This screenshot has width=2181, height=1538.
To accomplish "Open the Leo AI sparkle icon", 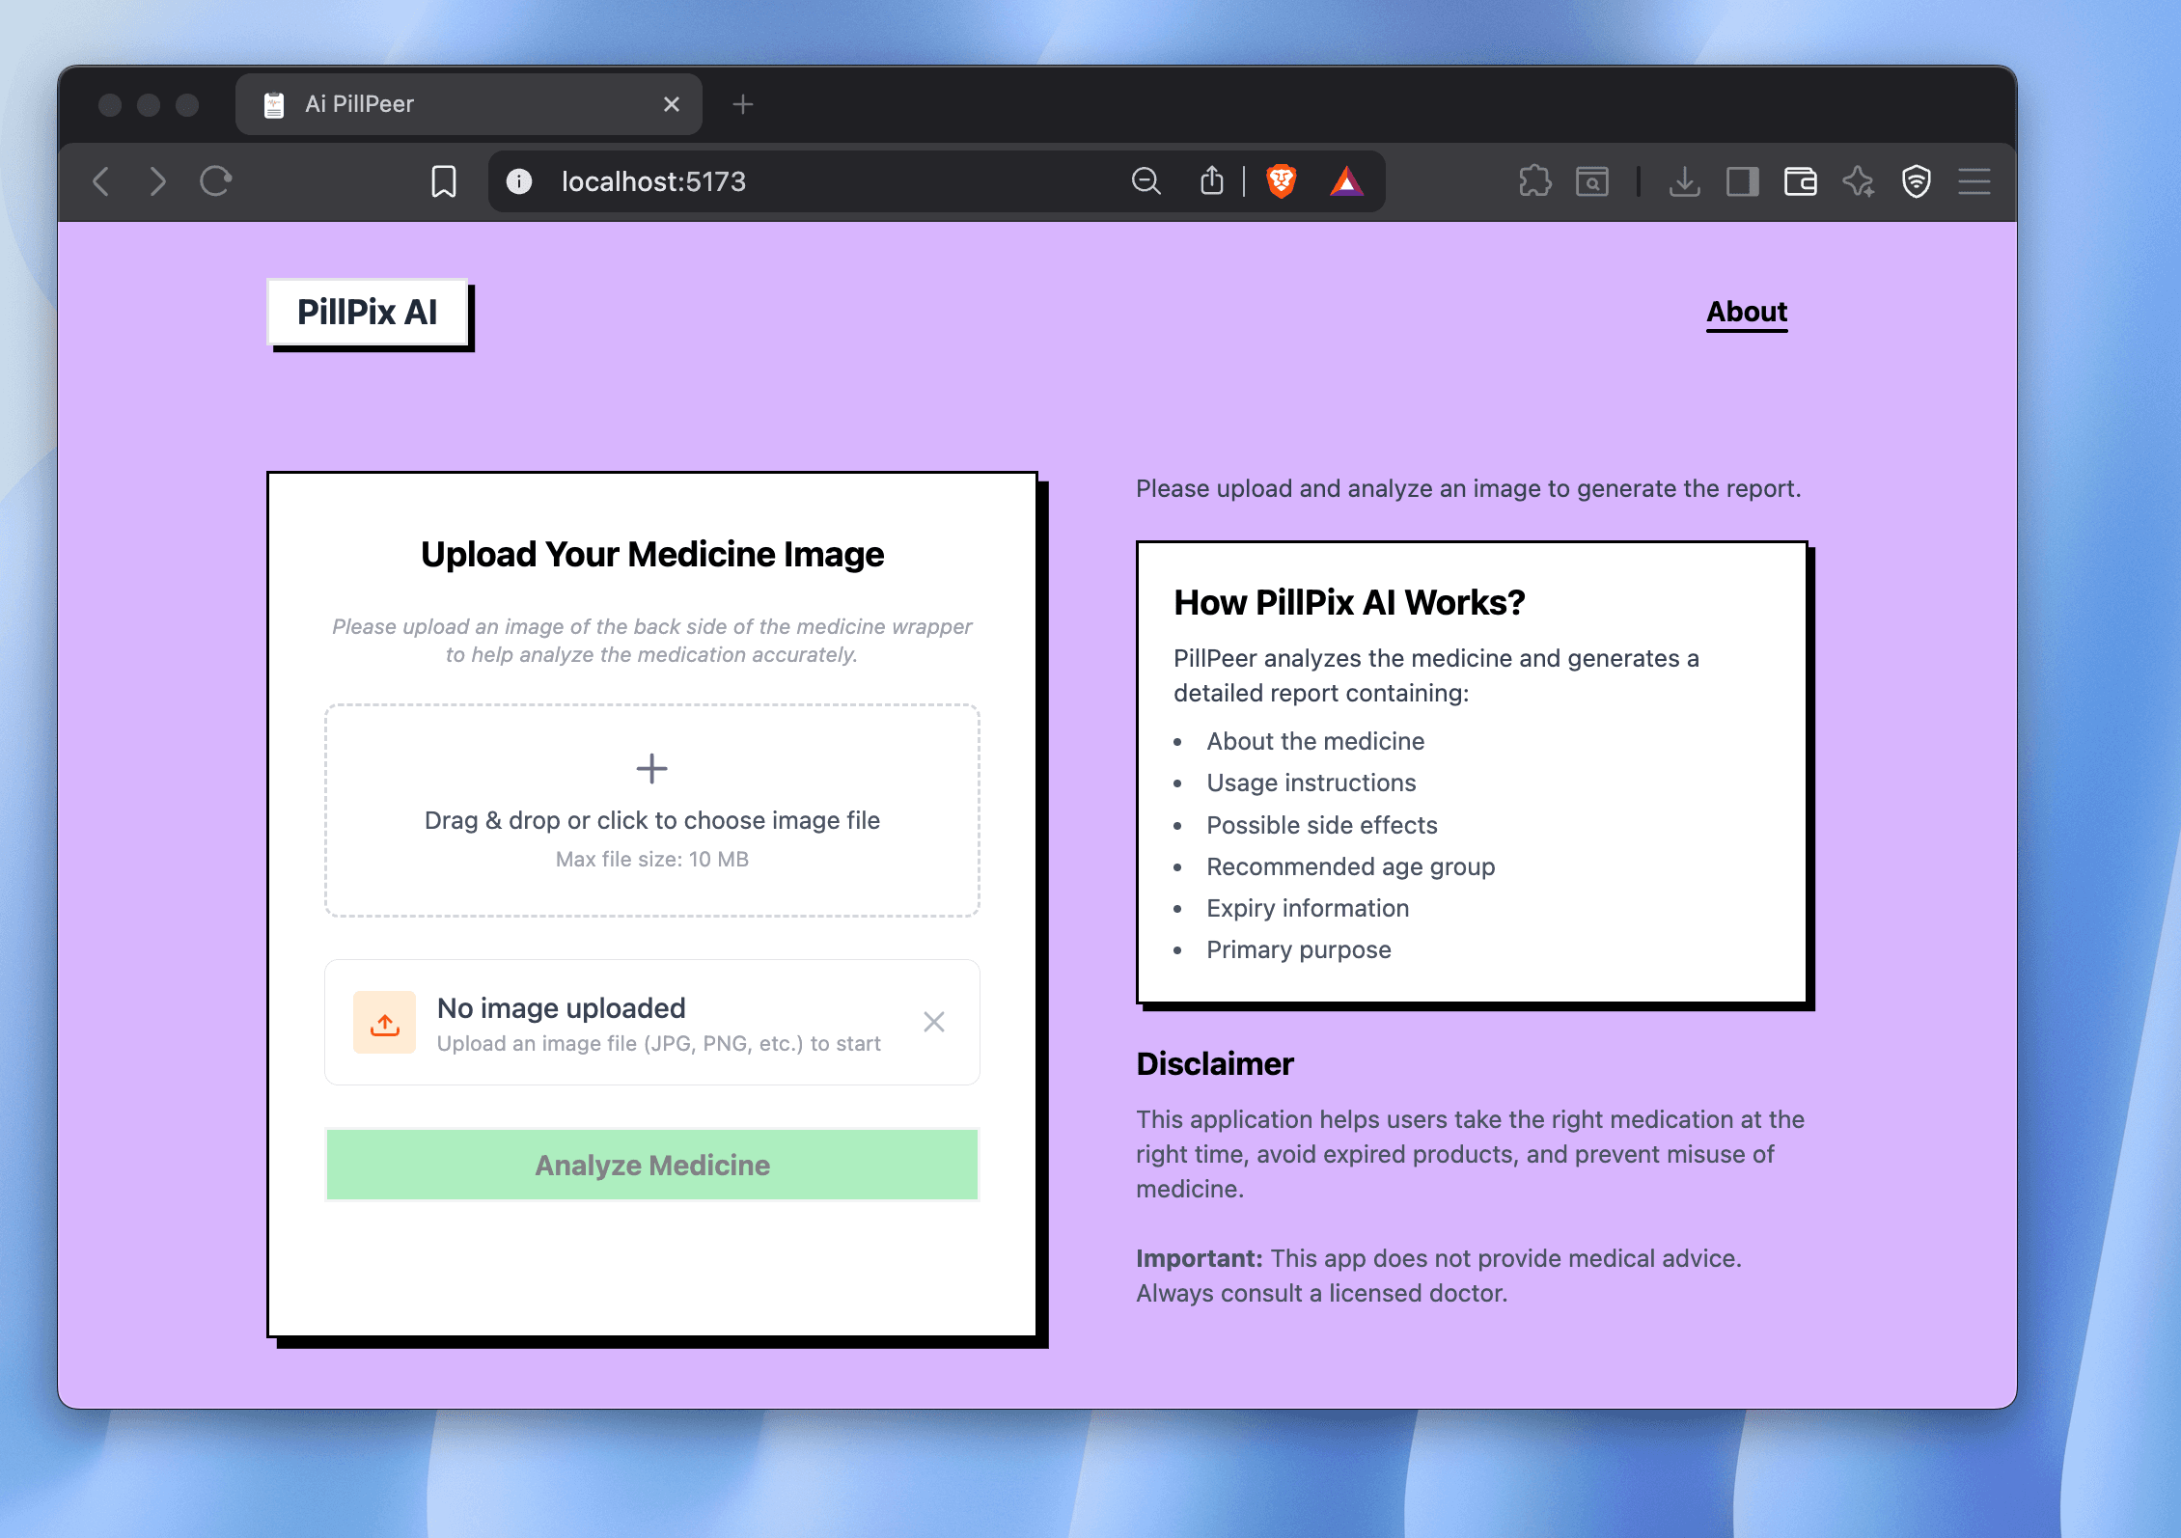I will coord(1858,181).
